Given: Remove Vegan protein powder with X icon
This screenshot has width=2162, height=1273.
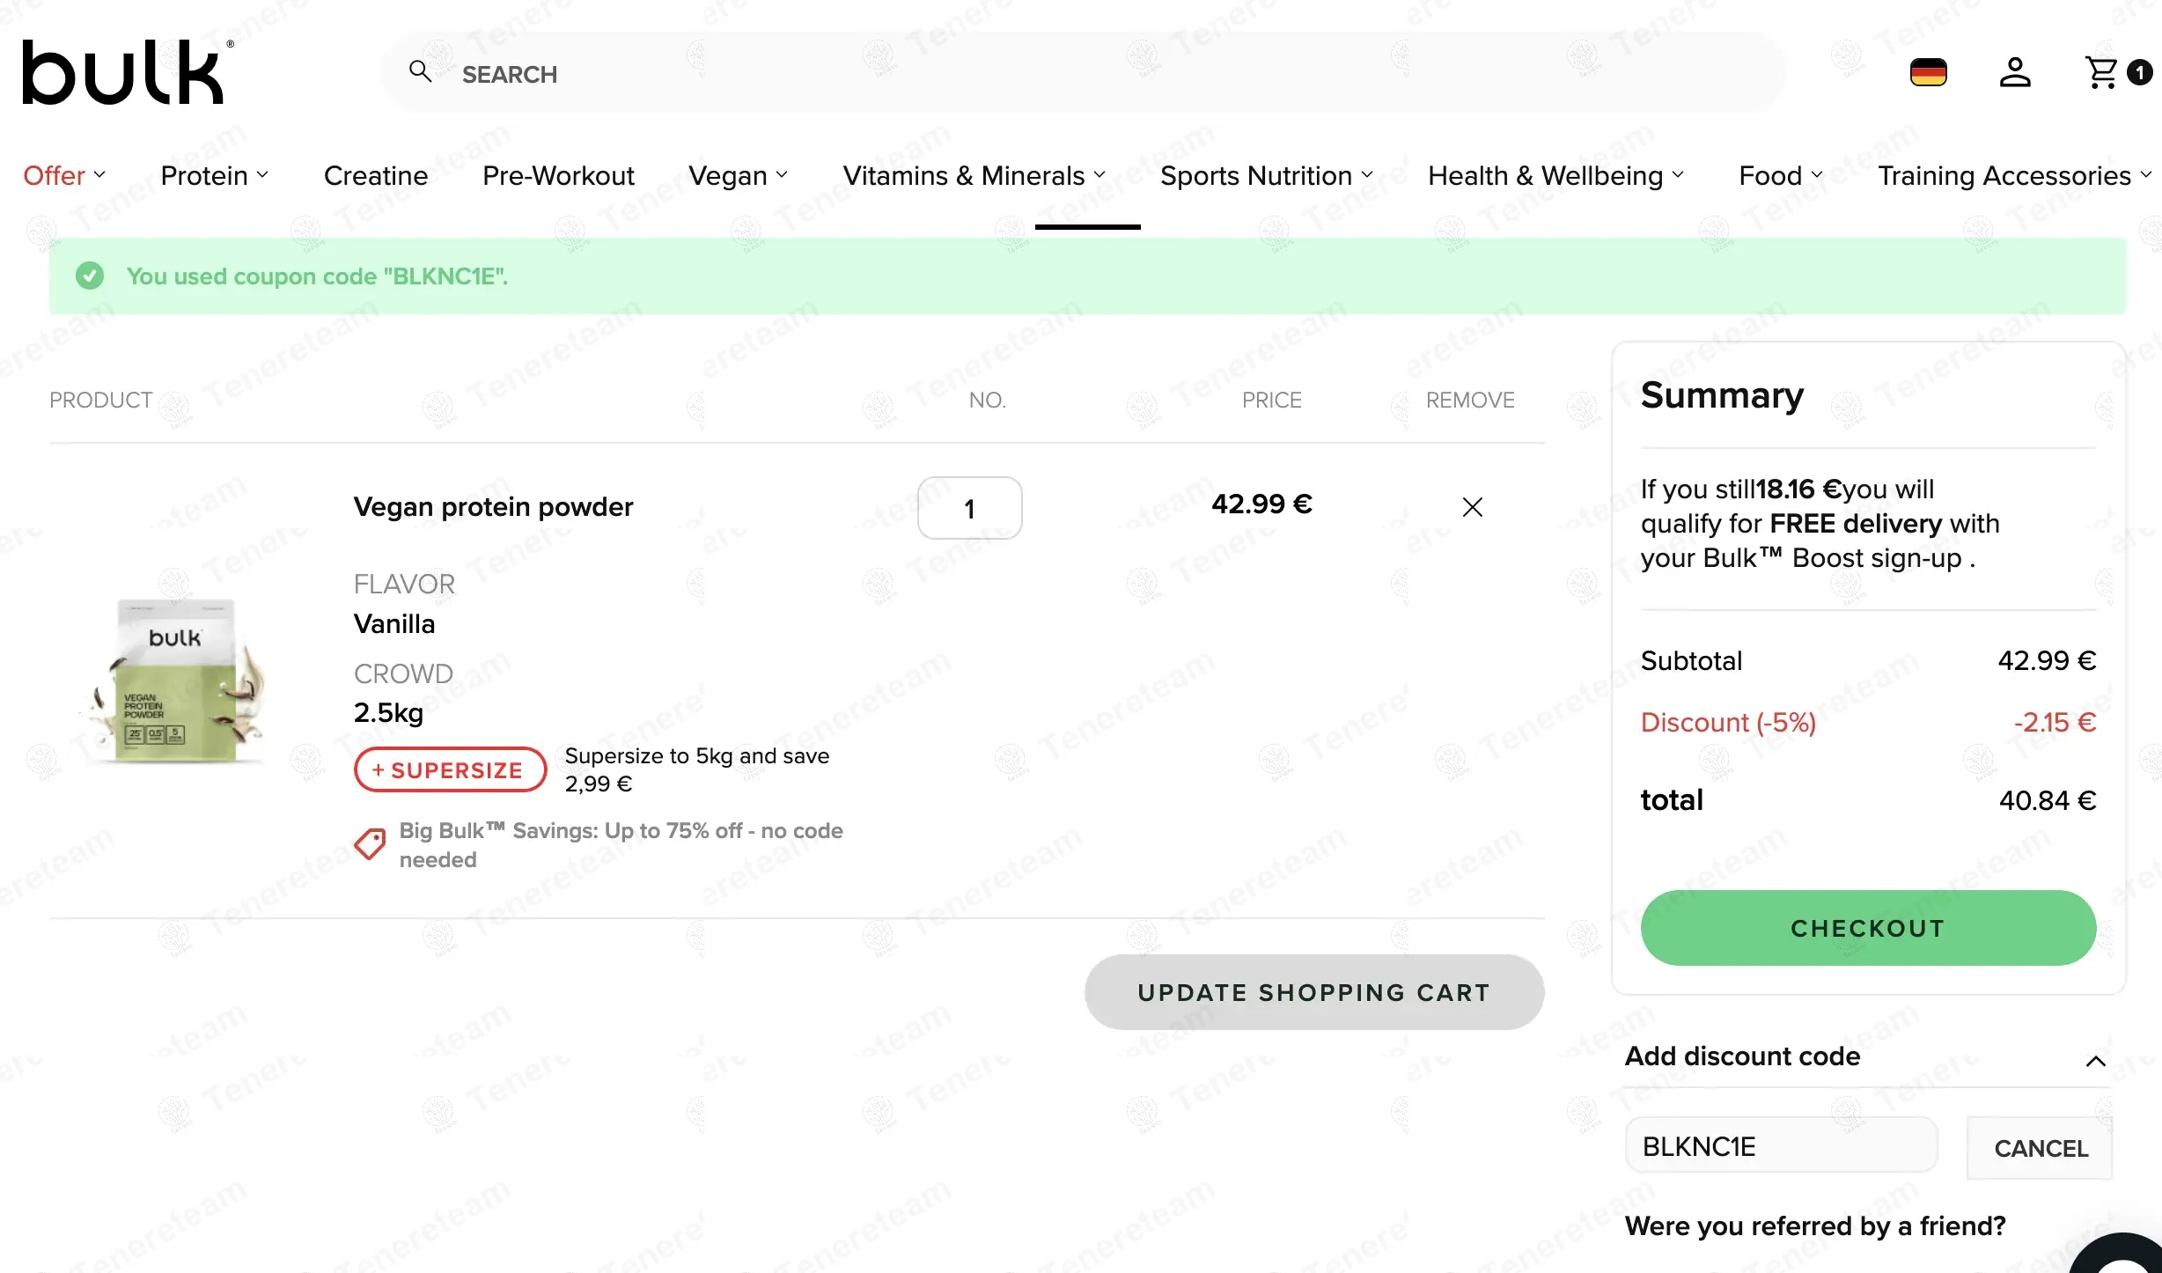Looking at the screenshot, I should point(1472,507).
